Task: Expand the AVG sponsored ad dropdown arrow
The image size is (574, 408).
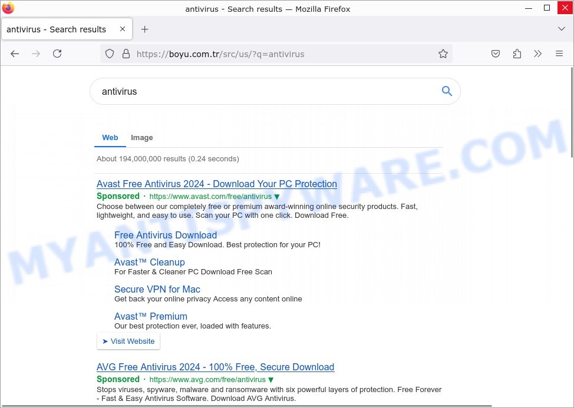Action: (271, 380)
